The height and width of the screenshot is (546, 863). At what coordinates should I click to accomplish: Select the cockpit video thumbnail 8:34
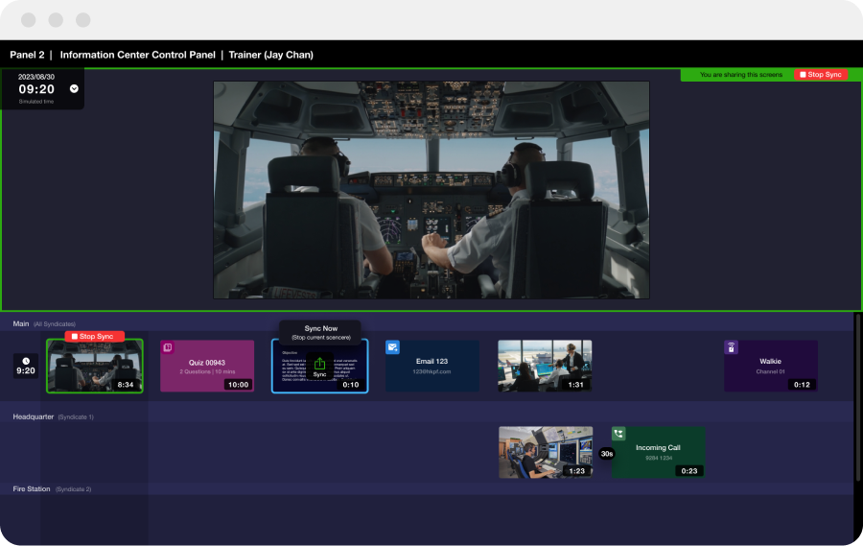[x=95, y=366]
